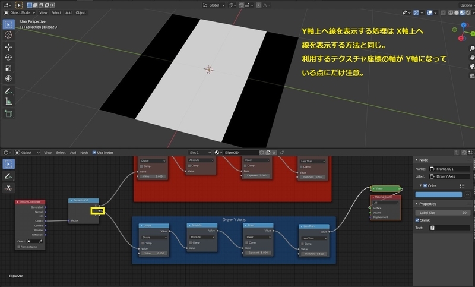Open the node editor Object type dropdown
475x287 pixels.
(x=27, y=153)
